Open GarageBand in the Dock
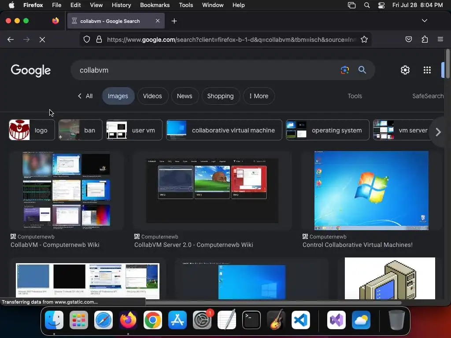Image resolution: width=451 pixels, height=338 pixels. (x=276, y=320)
